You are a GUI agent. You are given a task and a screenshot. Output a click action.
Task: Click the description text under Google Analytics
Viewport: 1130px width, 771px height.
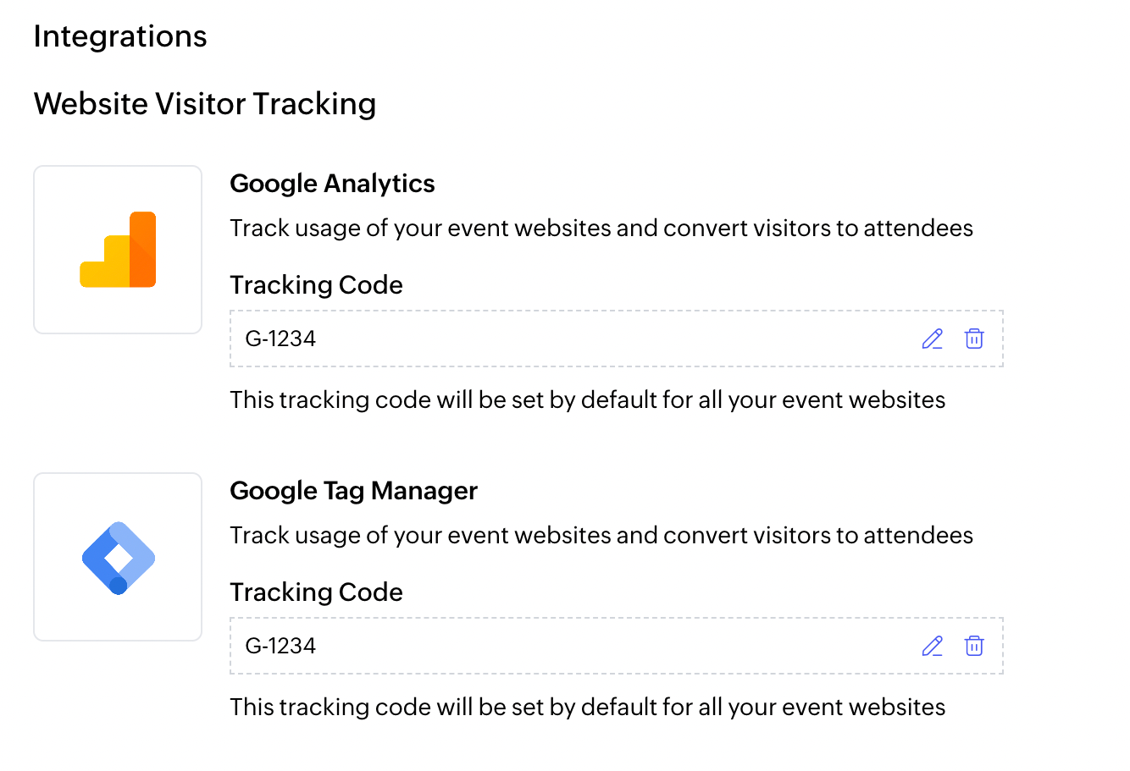point(601,229)
